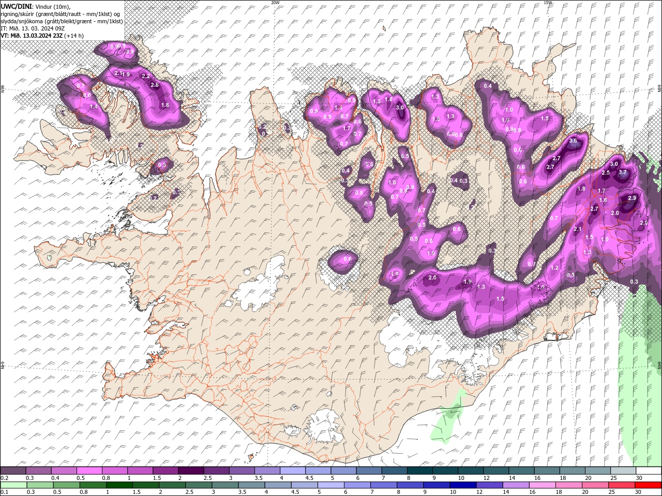Click the 1.4 snowfall value in the Westfjords
The image size is (662, 496).
[x=94, y=106]
